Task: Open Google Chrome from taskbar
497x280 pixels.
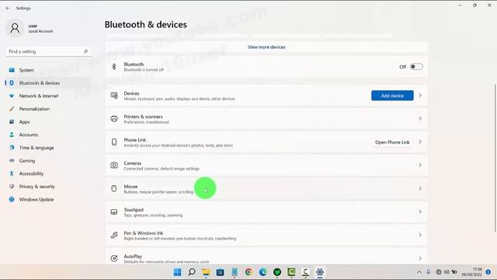Action: click(x=248, y=272)
